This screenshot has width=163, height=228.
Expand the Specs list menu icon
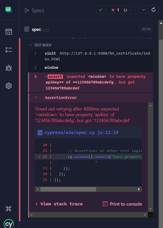pos(27,10)
